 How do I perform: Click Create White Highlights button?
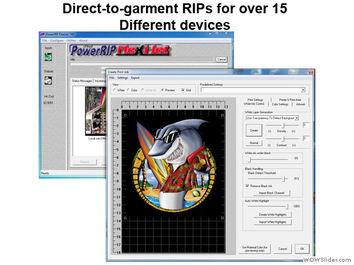[273, 215]
